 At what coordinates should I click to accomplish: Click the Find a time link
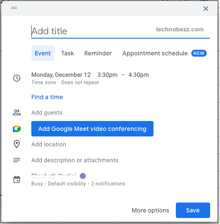click(47, 97)
